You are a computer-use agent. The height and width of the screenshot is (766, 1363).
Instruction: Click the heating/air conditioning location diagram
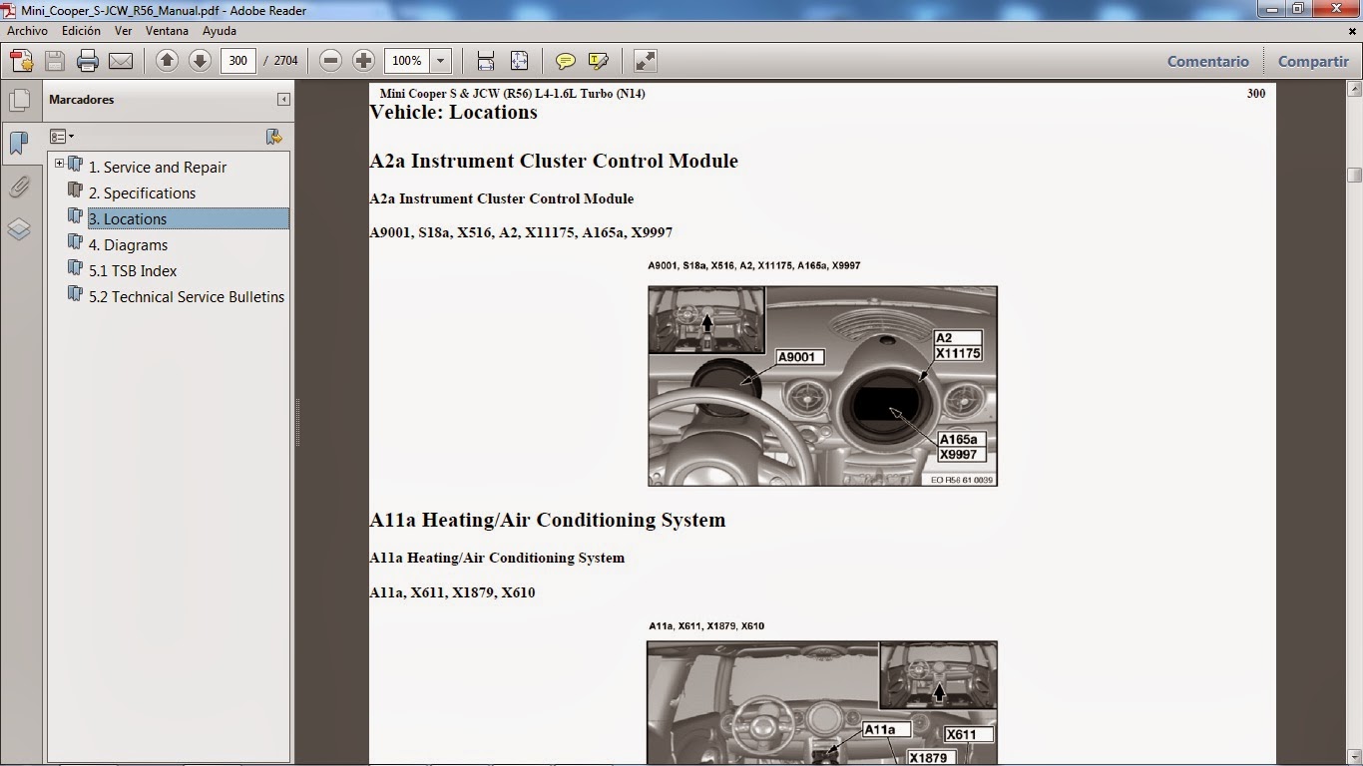tap(822, 703)
